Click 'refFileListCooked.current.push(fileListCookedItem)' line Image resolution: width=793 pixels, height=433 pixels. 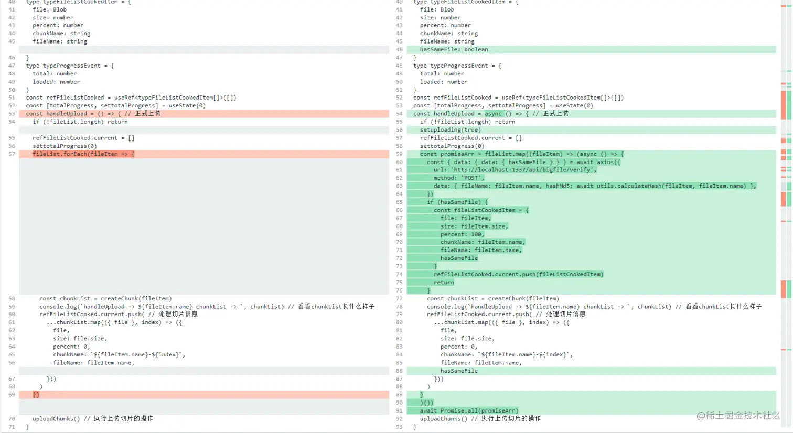(x=591, y=274)
